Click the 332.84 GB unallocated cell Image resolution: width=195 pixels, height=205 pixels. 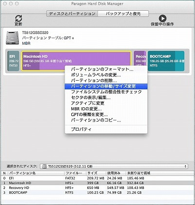pos(135,183)
